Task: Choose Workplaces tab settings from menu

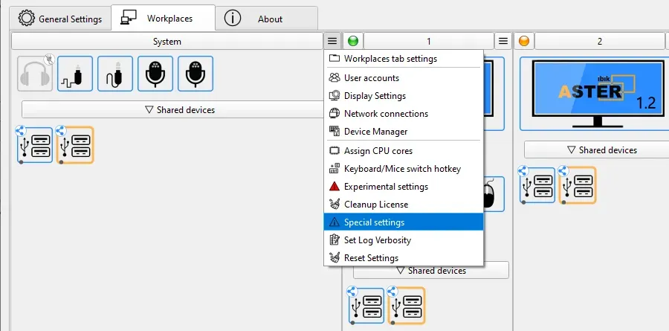Action: pyautogui.click(x=404, y=59)
